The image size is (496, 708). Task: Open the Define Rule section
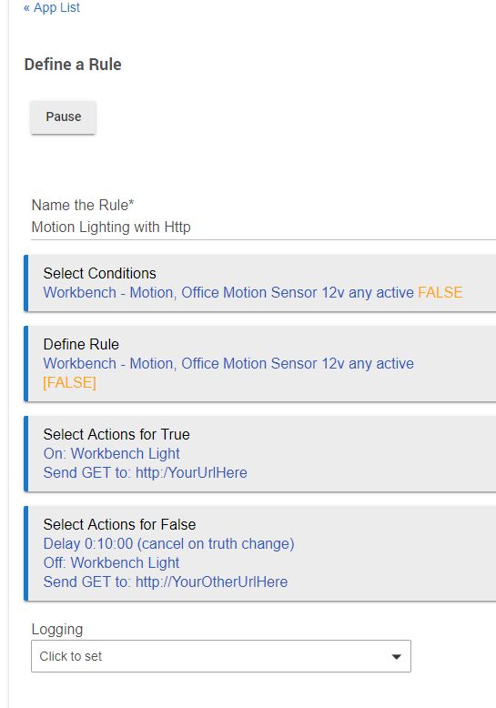pos(262,363)
